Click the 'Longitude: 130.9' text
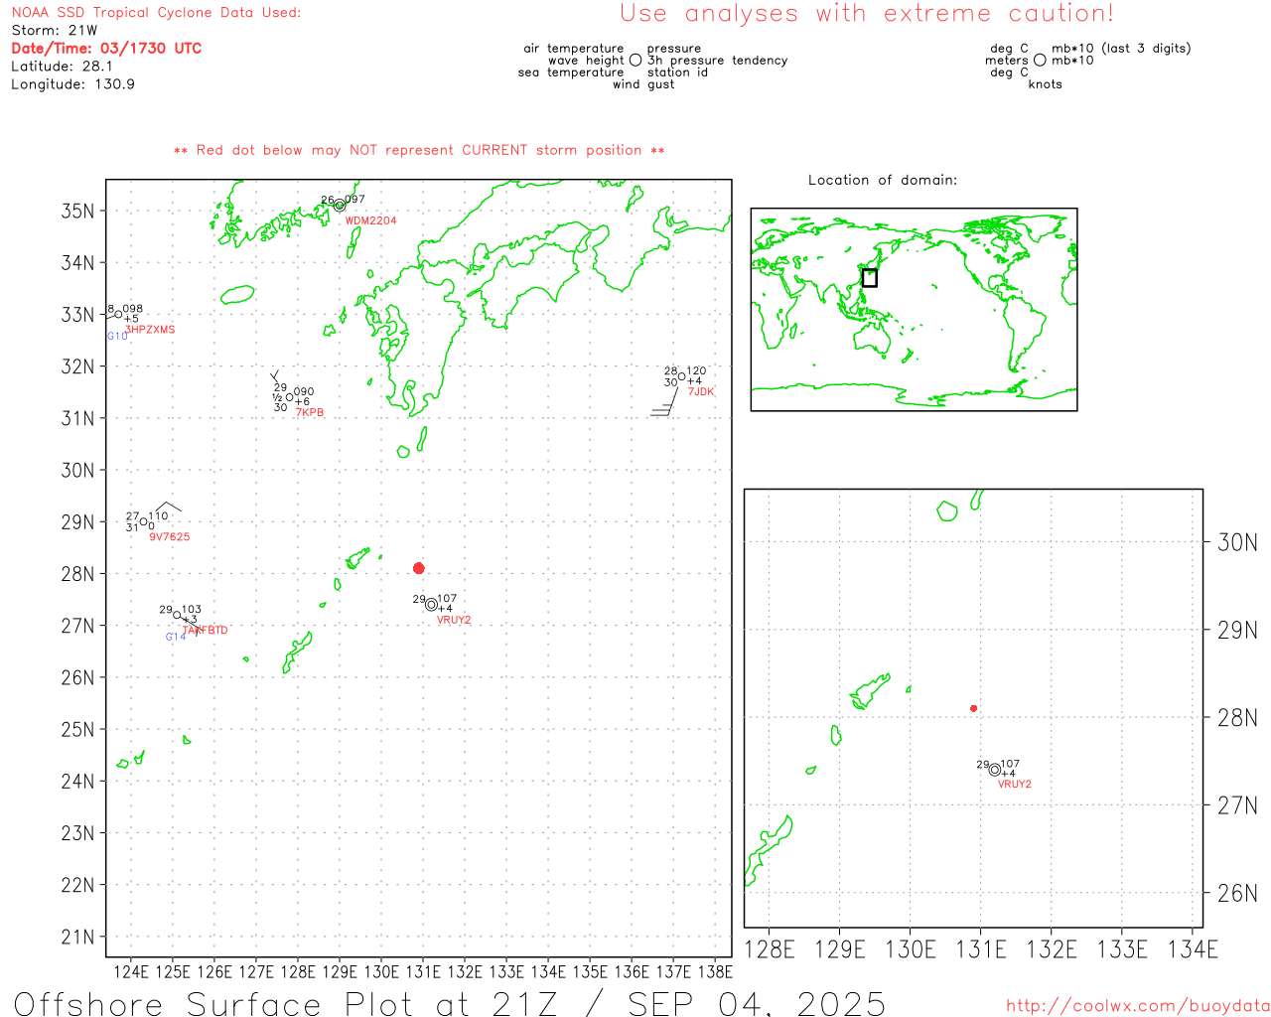Screen dimensions: 1271x1017 point(72,84)
